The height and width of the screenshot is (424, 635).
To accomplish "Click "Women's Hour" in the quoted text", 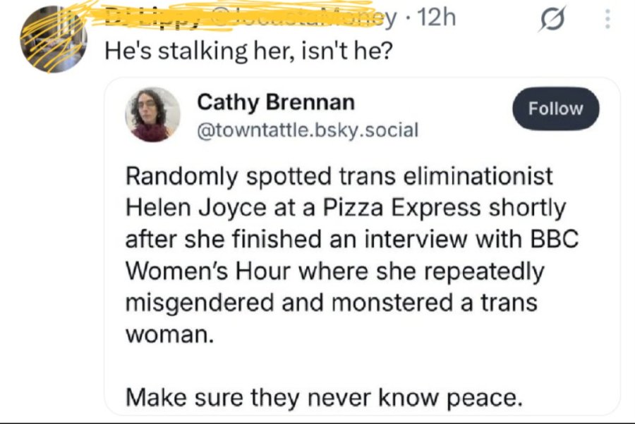I will click(x=208, y=270).
